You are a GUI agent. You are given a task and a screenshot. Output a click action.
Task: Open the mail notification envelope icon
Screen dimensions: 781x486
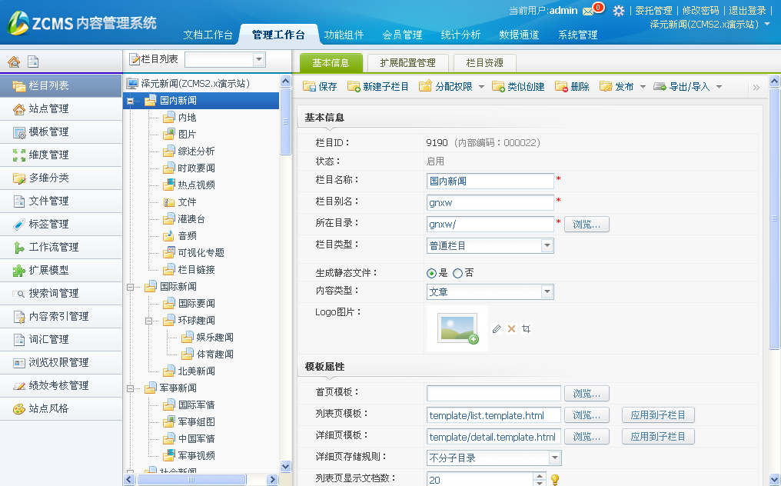click(x=588, y=11)
